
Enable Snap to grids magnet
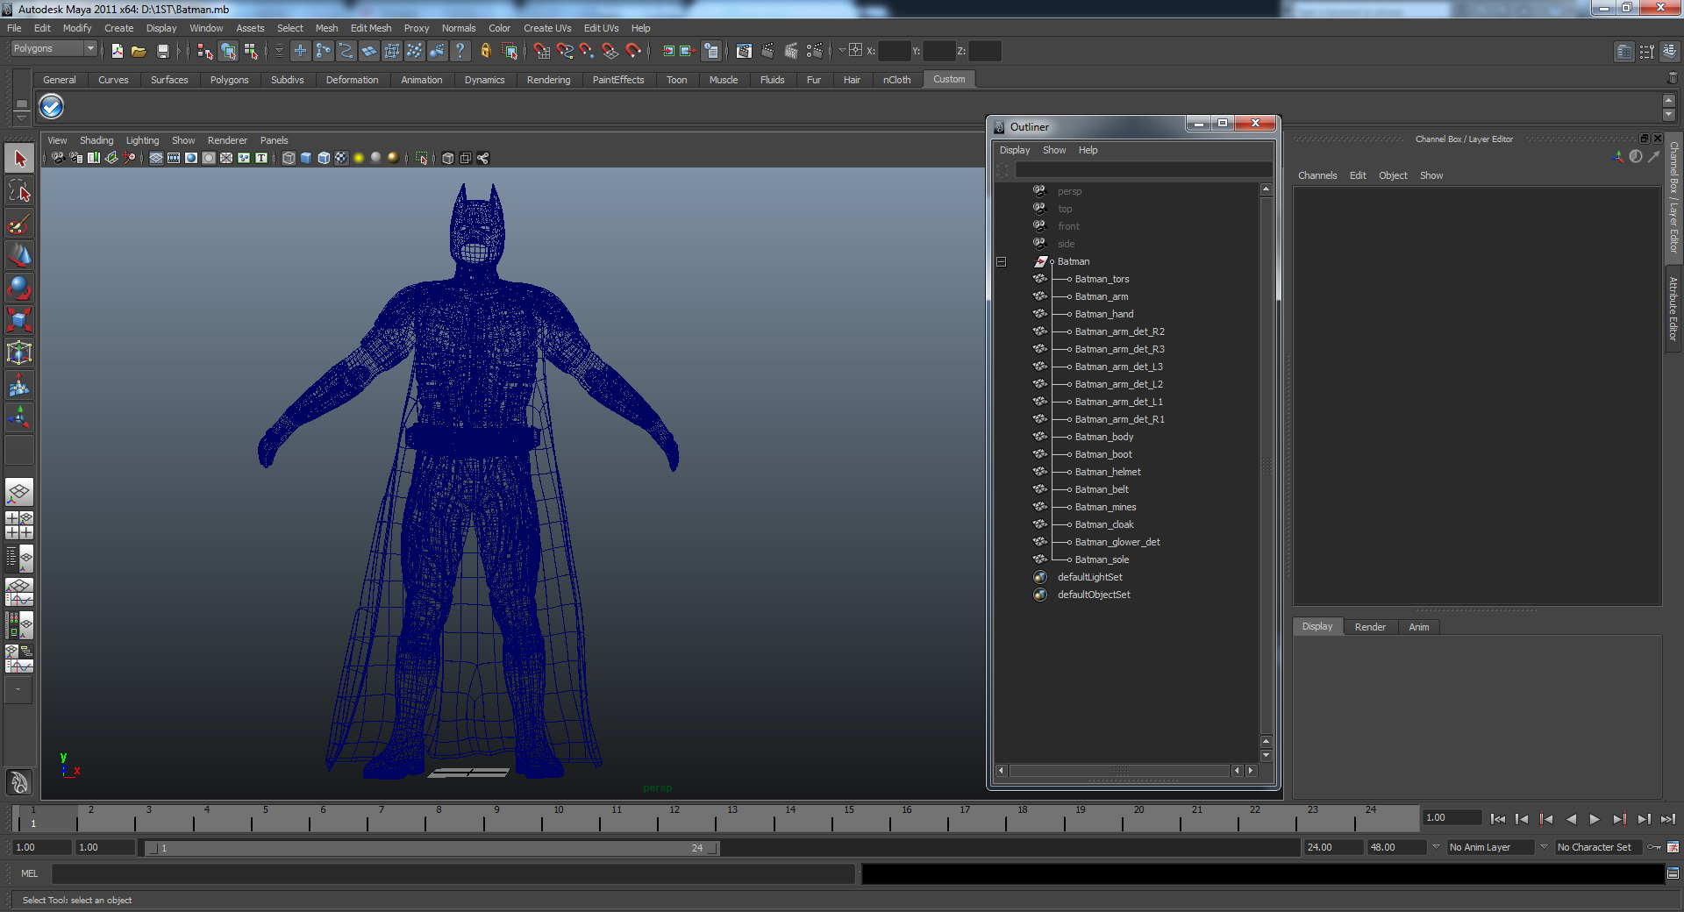point(541,51)
